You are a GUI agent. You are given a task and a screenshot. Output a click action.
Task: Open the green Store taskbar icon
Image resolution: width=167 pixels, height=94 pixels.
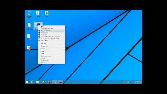click(x=43, y=82)
